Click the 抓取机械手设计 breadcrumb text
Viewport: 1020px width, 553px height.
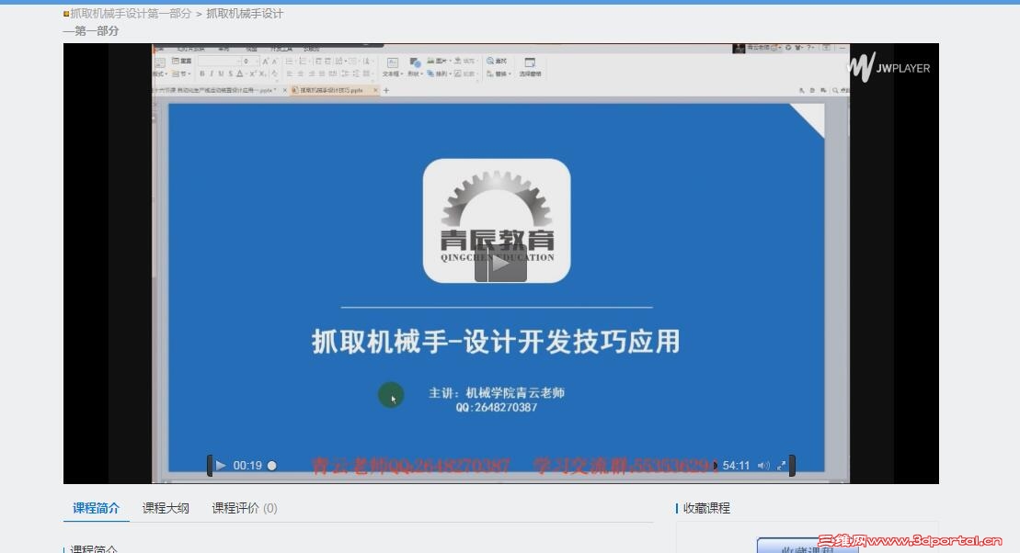click(x=245, y=14)
